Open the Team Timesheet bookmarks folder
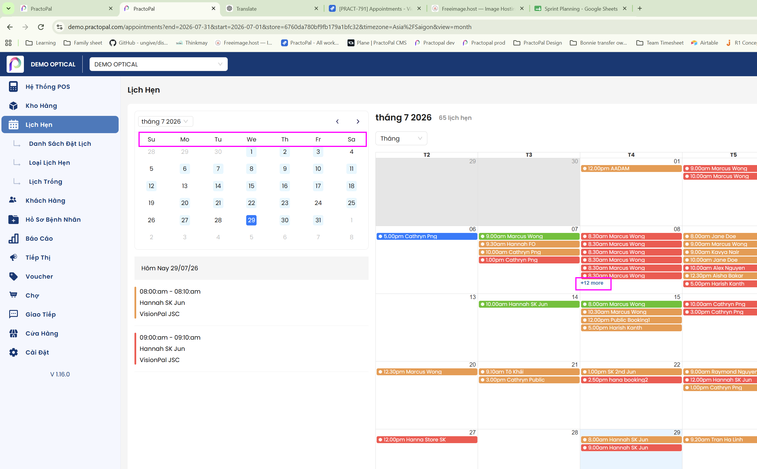This screenshot has height=469, width=757. 660,43
